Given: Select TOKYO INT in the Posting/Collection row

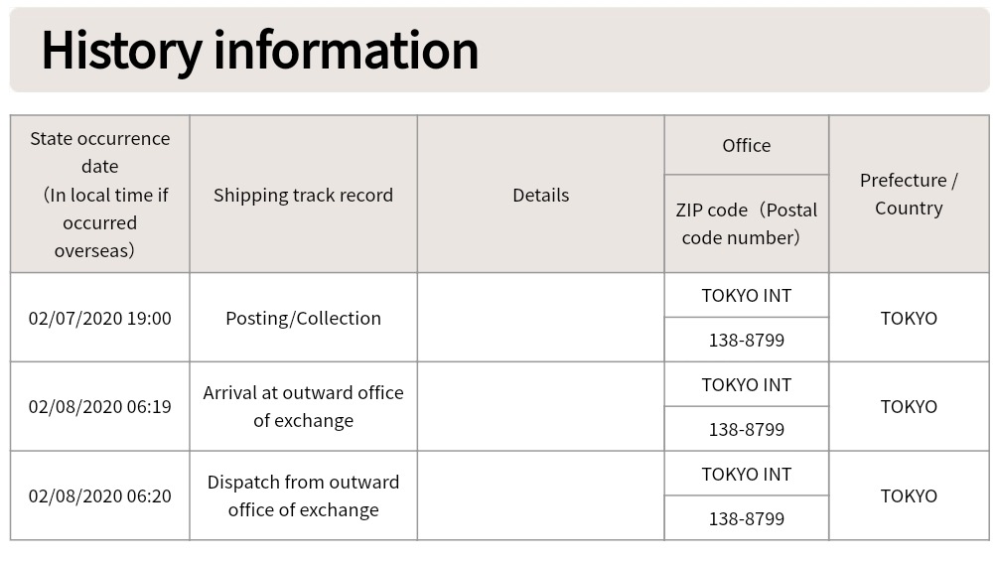Looking at the screenshot, I should (x=747, y=296).
